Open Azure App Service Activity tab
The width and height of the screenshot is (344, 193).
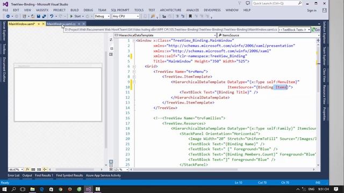[x=103, y=175]
